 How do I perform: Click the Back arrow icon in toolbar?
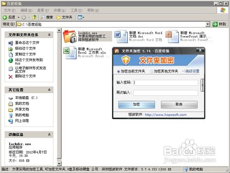point(5,18)
